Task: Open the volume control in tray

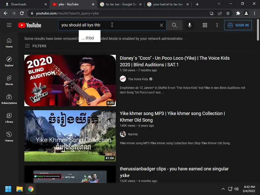Action: pos(236,189)
